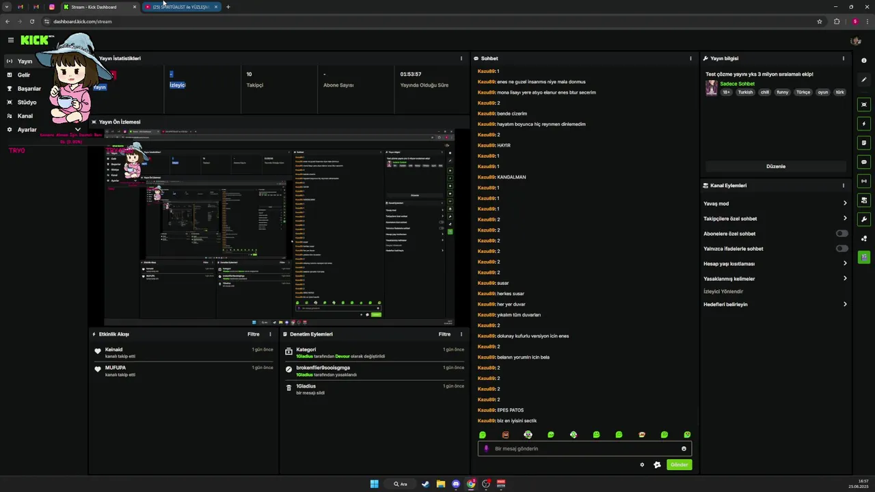The image size is (875, 492).
Task: Switch to the SPİRİTÜALİST YouTube browser tab
Action: pos(180,7)
